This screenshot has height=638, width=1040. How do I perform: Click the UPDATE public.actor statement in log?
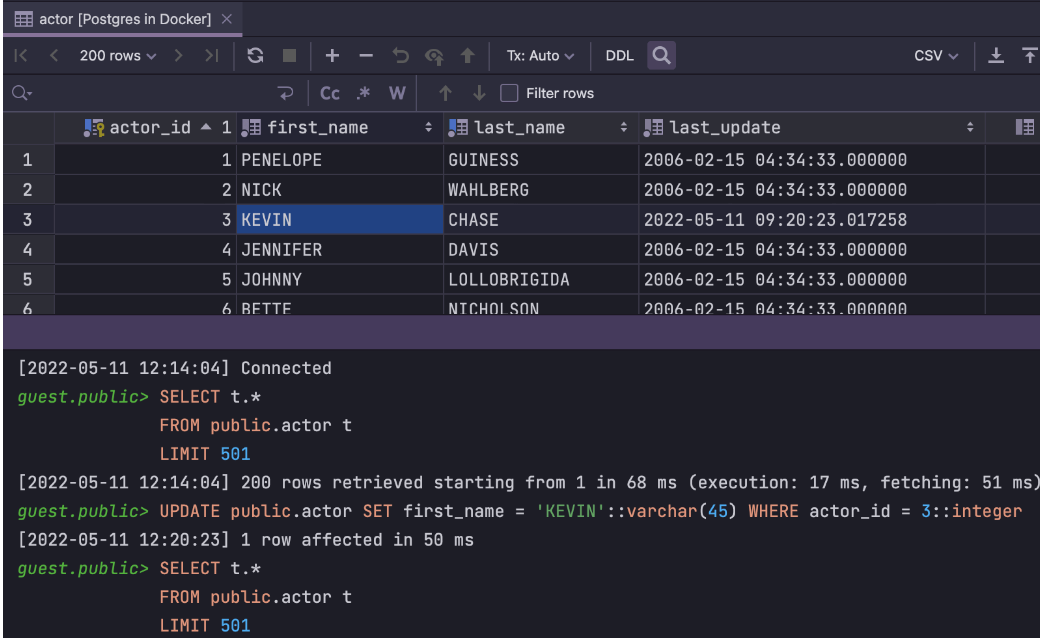coord(590,511)
